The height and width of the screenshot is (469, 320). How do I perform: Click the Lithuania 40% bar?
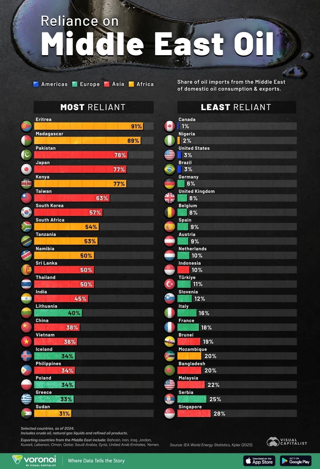click(x=58, y=313)
